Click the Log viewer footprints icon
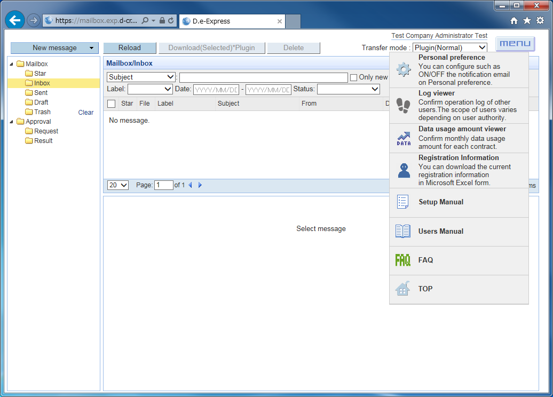The height and width of the screenshot is (397, 553). click(404, 106)
